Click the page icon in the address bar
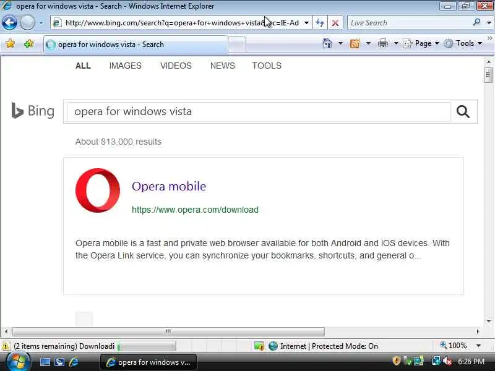Screen dimensions: 495x371 pos(57,23)
